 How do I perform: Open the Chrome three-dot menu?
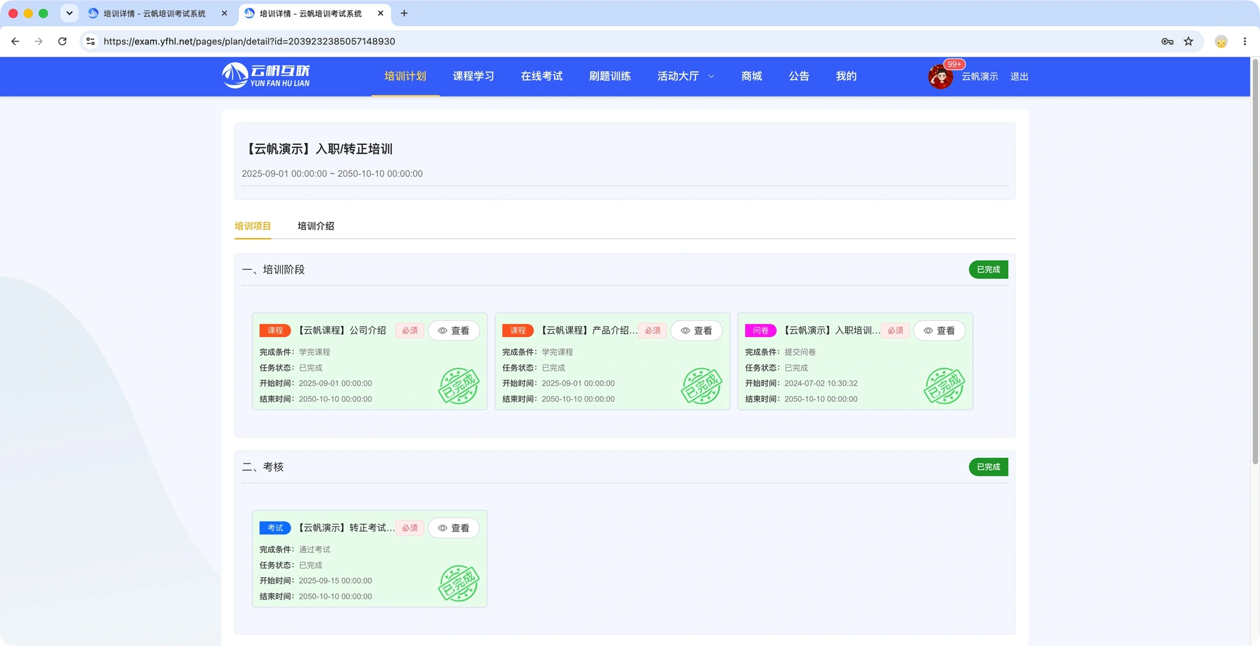[x=1245, y=41]
